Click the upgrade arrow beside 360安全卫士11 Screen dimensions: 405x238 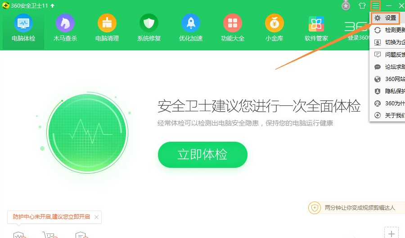[x=53, y=5]
